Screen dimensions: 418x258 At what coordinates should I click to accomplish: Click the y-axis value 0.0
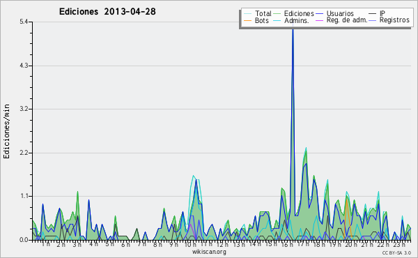24,240
